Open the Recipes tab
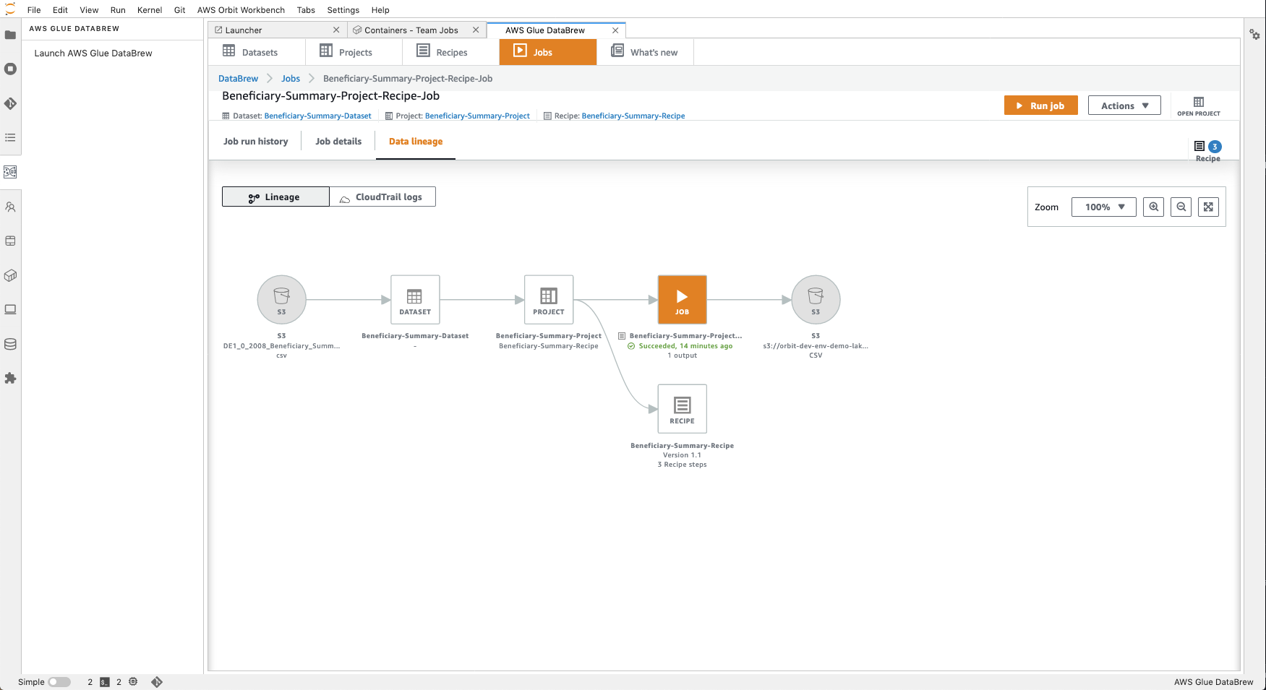This screenshot has height=690, width=1266. pyautogui.click(x=450, y=52)
